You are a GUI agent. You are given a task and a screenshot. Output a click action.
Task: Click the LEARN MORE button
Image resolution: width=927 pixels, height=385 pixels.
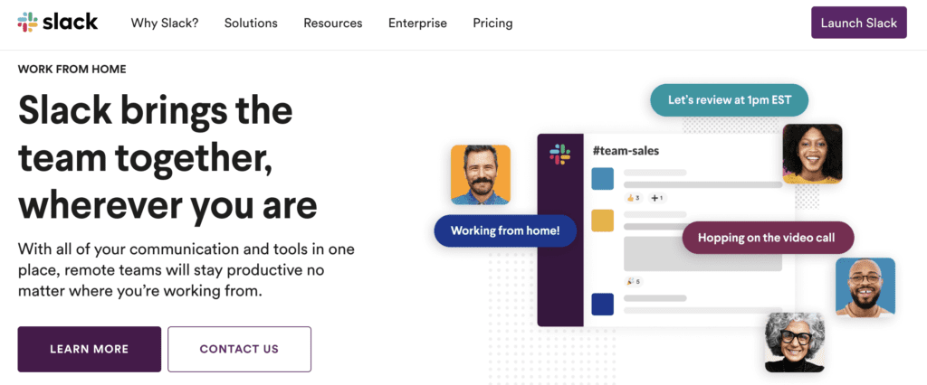90,349
